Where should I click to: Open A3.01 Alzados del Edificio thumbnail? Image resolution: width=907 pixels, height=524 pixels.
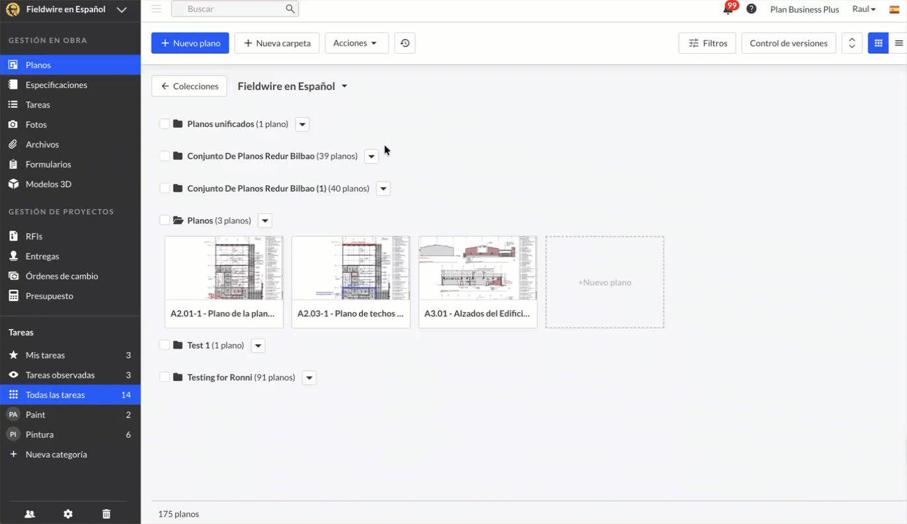tap(478, 282)
